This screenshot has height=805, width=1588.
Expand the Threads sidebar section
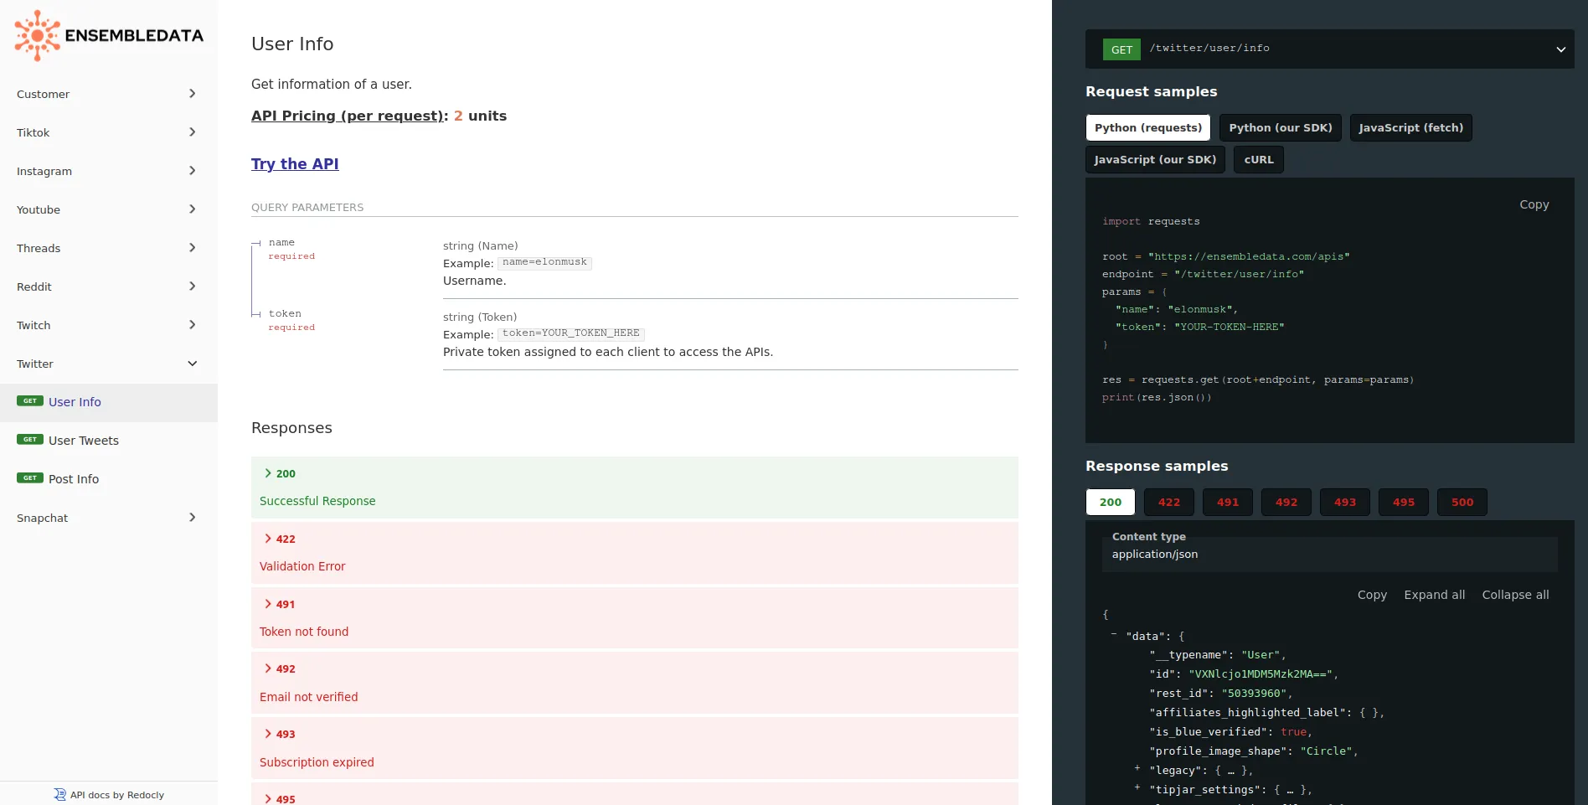click(x=109, y=248)
